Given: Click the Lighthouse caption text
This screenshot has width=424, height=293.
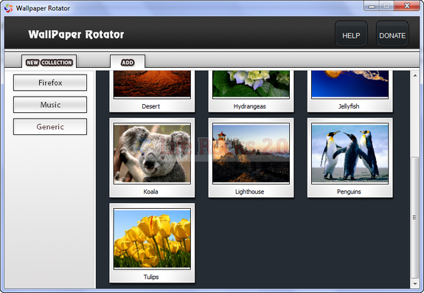Looking at the screenshot, I should click(249, 192).
